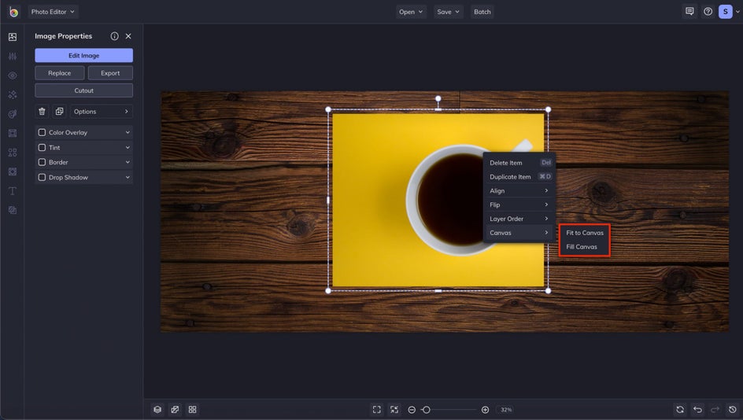
Task: Click the fit to screen icon
Action: [x=377, y=410]
